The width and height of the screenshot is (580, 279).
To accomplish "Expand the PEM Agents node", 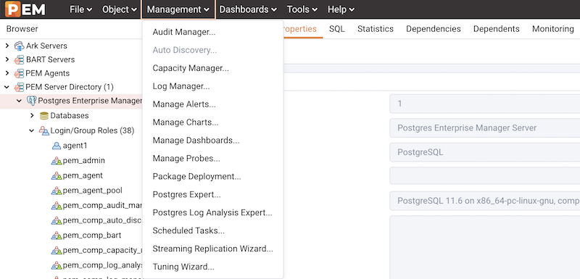I will tap(7, 73).
